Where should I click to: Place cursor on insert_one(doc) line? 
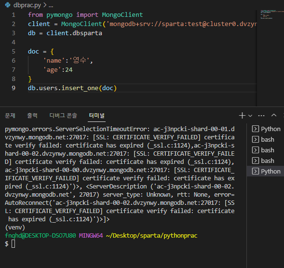tap(72, 88)
